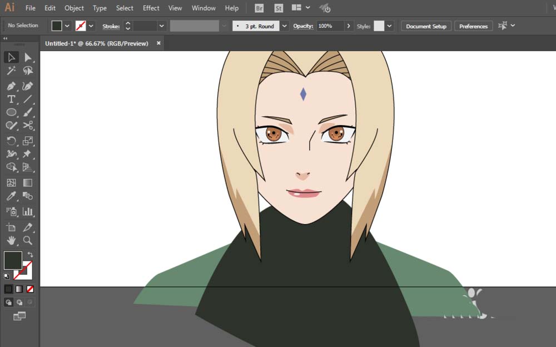Image resolution: width=556 pixels, height=347 pixels.
Task: Collapse the tools panel with double arrows
Action: point(6,38)
